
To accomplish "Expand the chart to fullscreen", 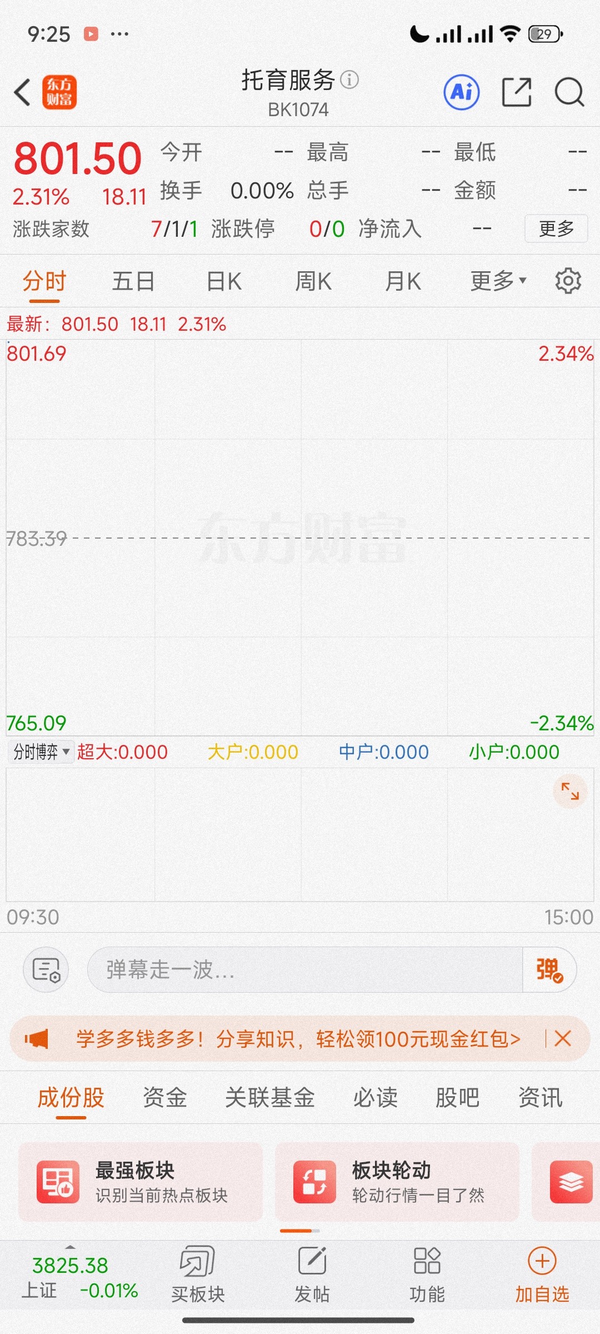I will click(570, 791).
